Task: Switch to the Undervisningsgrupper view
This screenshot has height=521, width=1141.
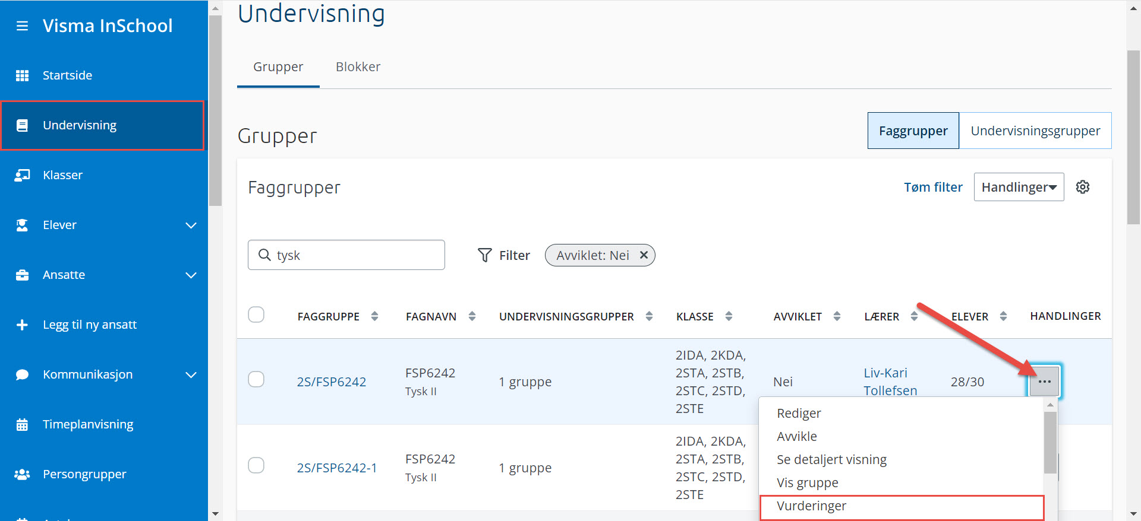Action: (x=1035, y=131)
